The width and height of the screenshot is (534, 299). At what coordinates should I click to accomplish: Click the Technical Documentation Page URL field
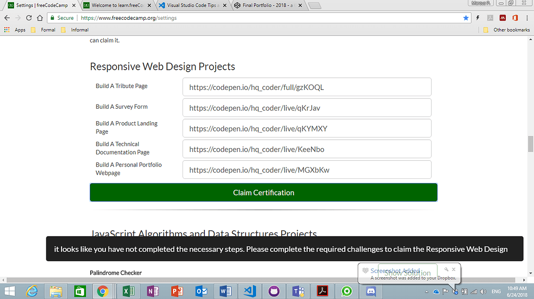(x=307, y=149)
